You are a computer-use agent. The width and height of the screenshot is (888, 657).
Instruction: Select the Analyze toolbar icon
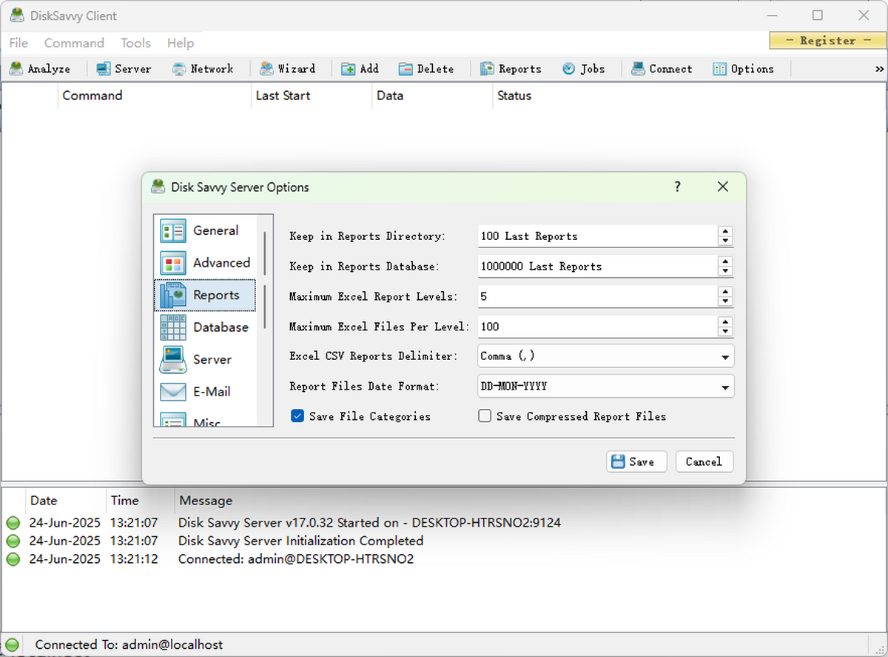[x=41, y=68]
